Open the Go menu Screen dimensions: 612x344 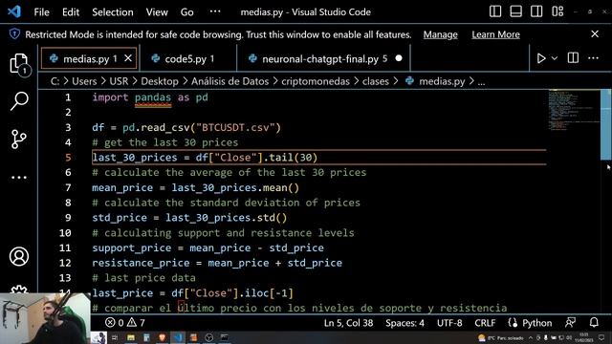click(x=187, y=12)
